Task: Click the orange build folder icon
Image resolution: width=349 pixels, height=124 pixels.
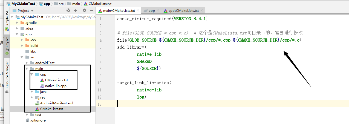Action: 27,46
